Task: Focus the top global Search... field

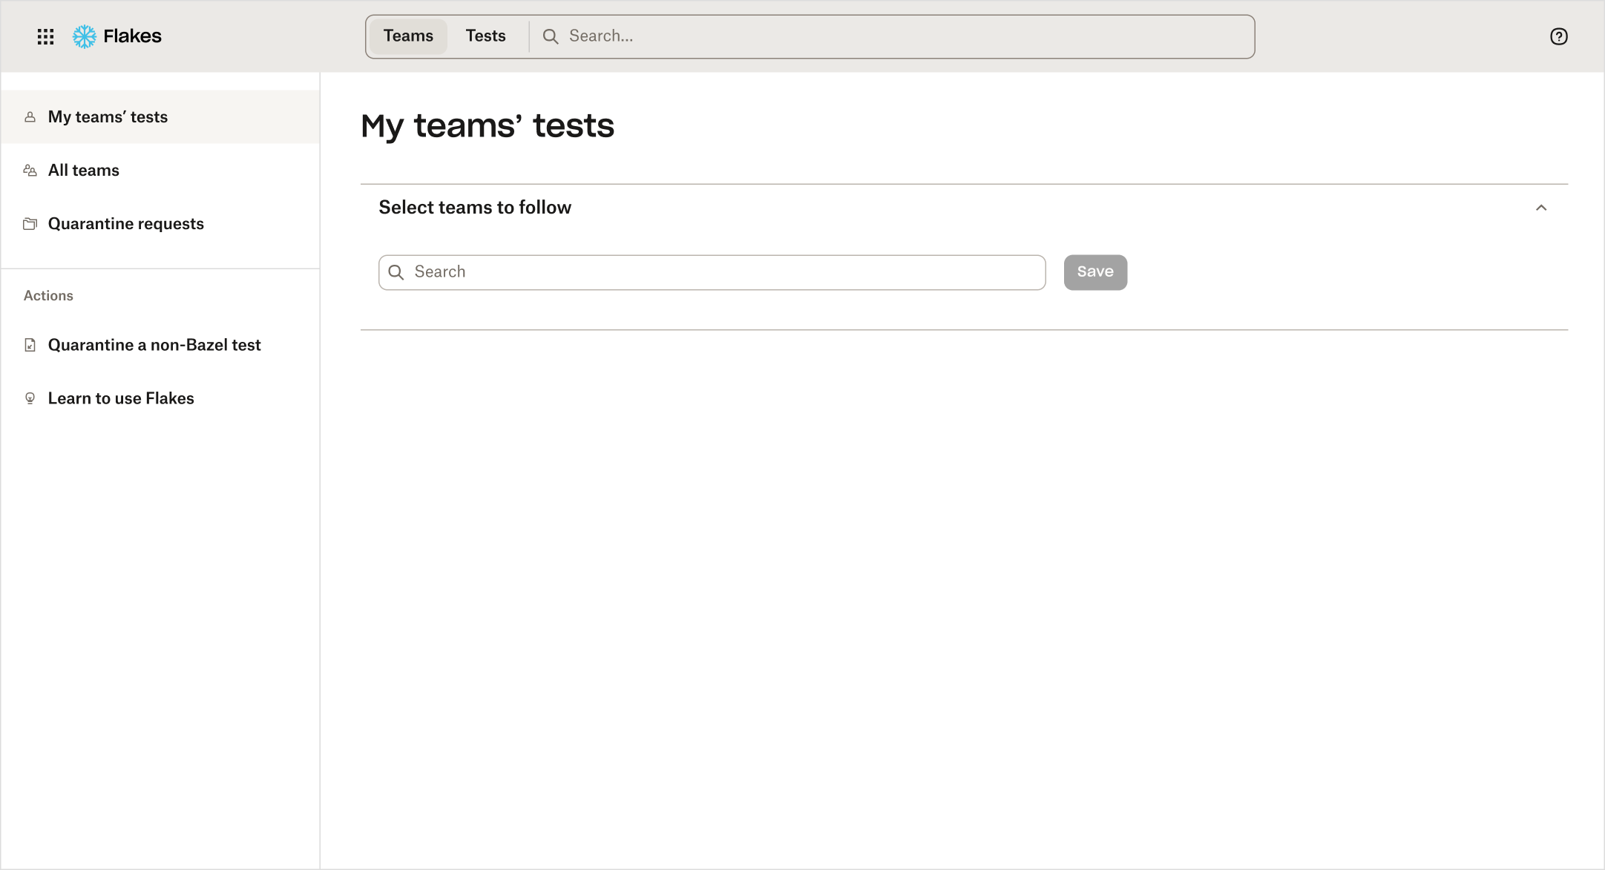Action: point(890,36)
